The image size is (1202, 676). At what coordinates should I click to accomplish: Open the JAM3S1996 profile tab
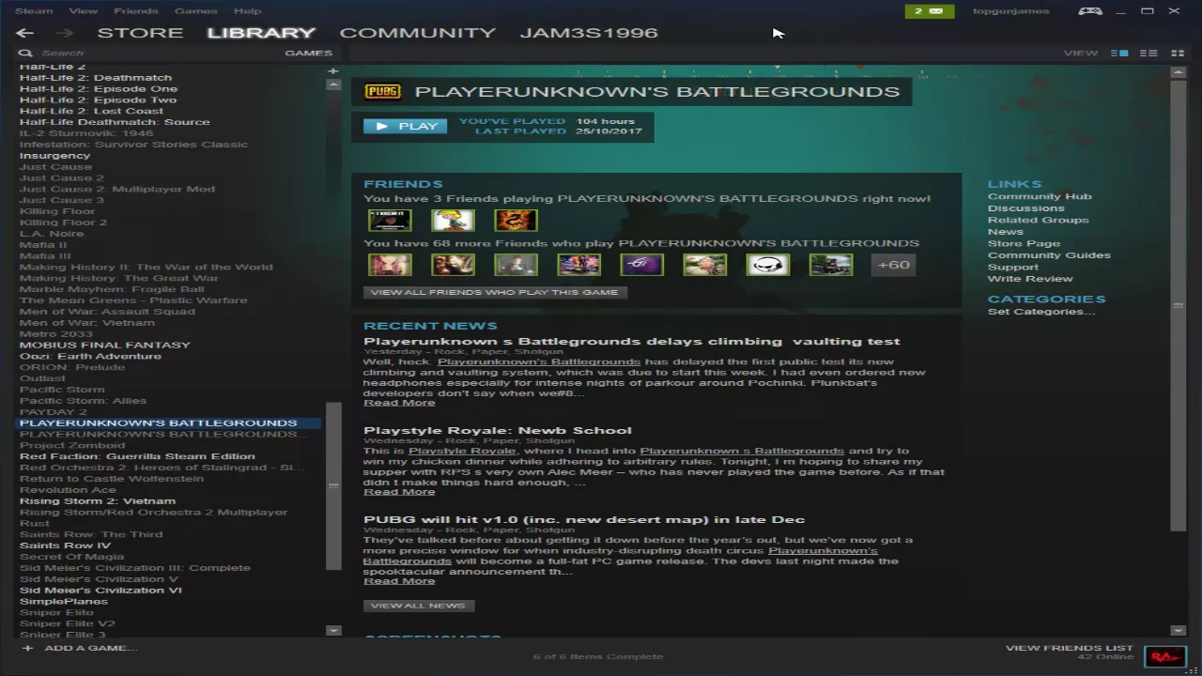tap(589, 33)
